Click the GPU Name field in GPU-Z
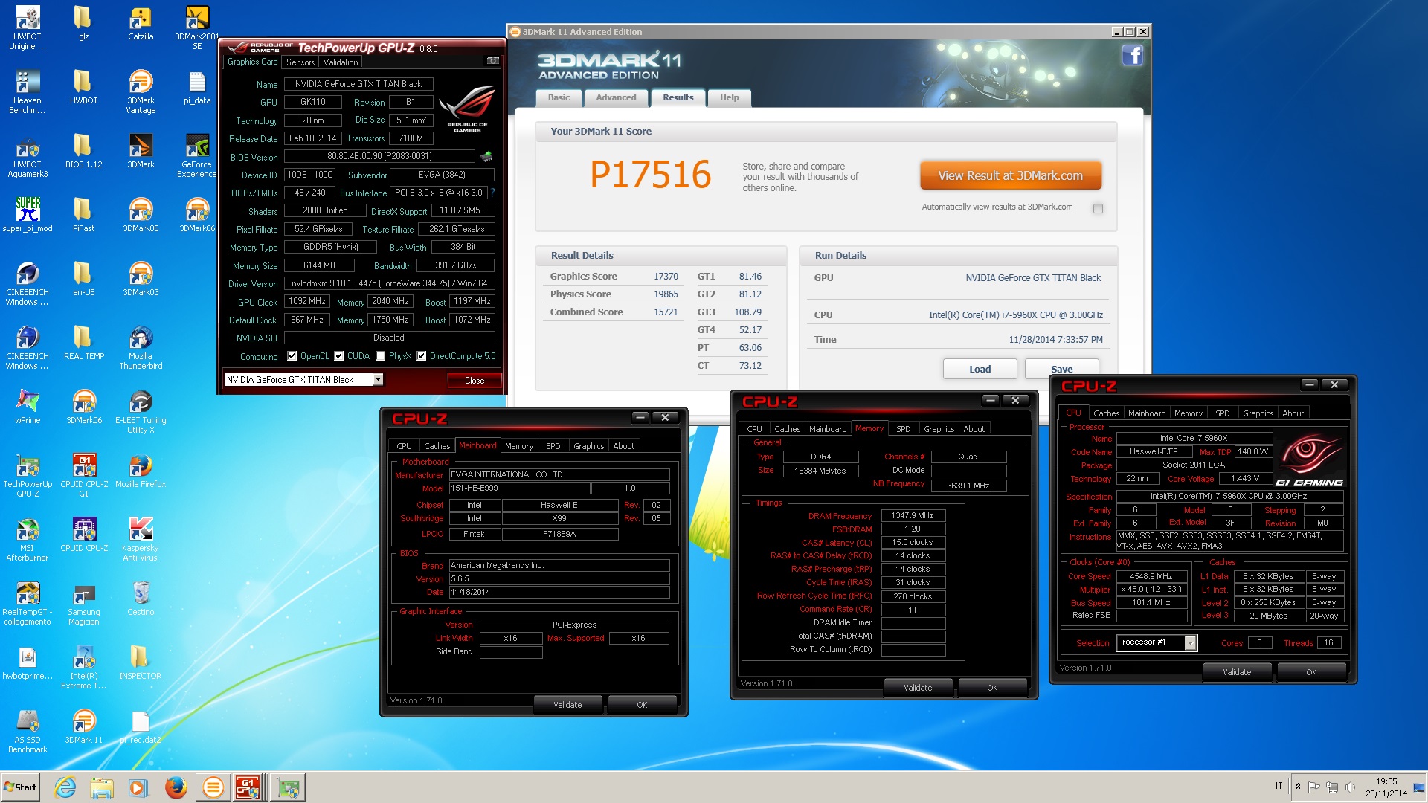The image size is (1428, 803). pyautogui.click(x=358, y=84)
